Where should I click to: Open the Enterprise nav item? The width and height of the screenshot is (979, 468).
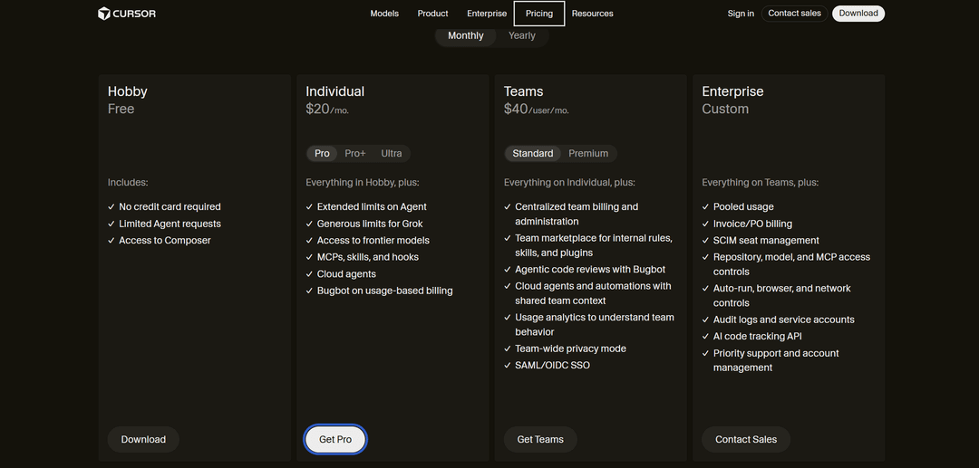pos(487,13)
